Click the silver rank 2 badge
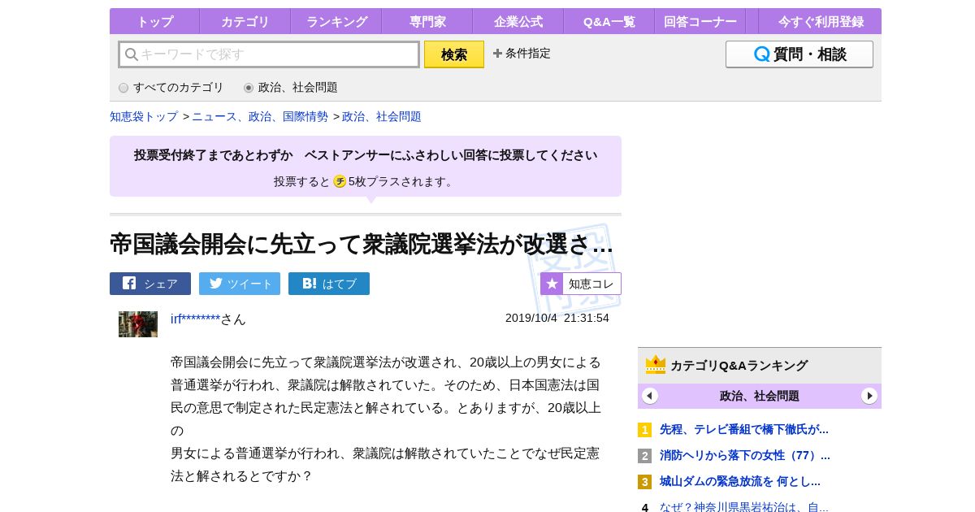 pos(644,456)
